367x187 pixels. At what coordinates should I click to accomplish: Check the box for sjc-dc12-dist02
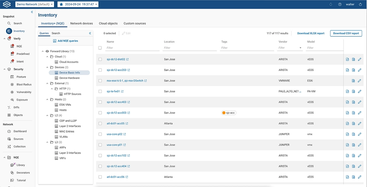(x=100, y=59)
